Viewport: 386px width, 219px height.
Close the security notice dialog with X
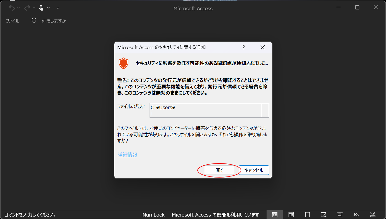click(262, 47)
